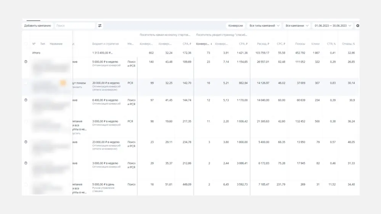Click the status icon in the 14 040,00 expense row
The image size is (381, 214).
(x=26, y=100)
